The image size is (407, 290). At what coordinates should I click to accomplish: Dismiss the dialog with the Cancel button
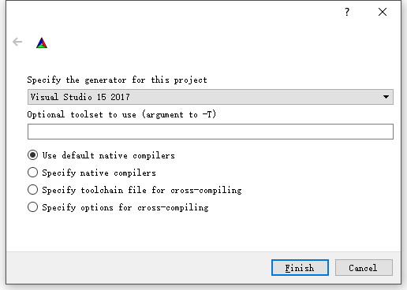(364, 268)
